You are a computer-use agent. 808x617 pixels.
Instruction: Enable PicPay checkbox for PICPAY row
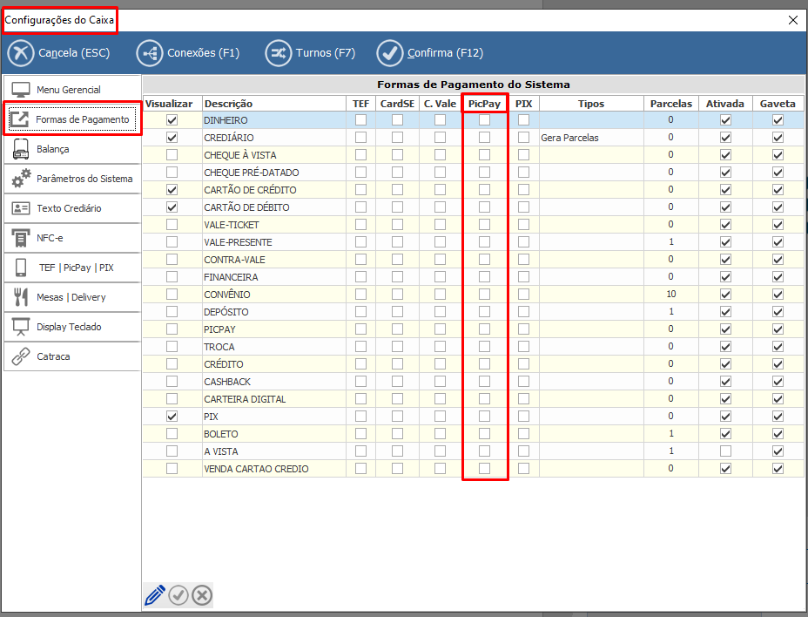[x=484, y=329]
